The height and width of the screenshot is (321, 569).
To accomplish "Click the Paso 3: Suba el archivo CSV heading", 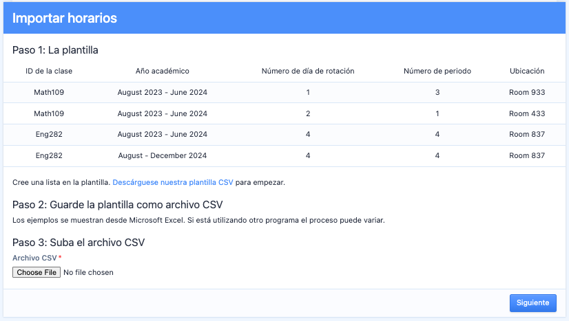I will (x=78, y=242).
